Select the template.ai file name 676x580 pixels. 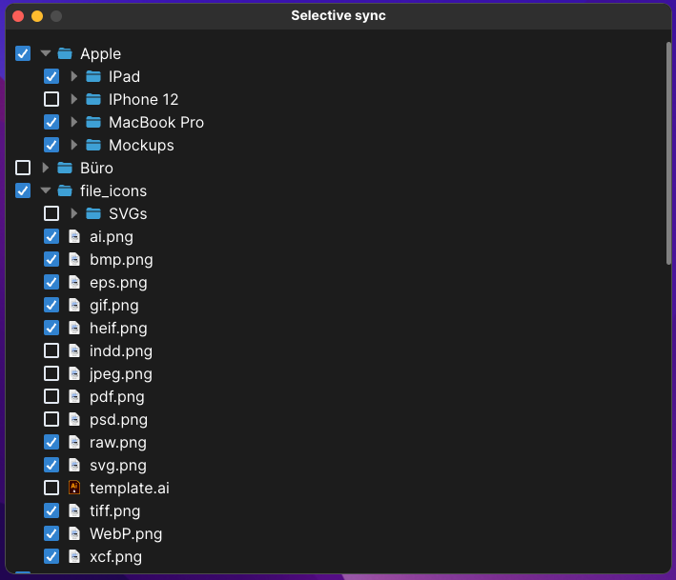point(130,488)
